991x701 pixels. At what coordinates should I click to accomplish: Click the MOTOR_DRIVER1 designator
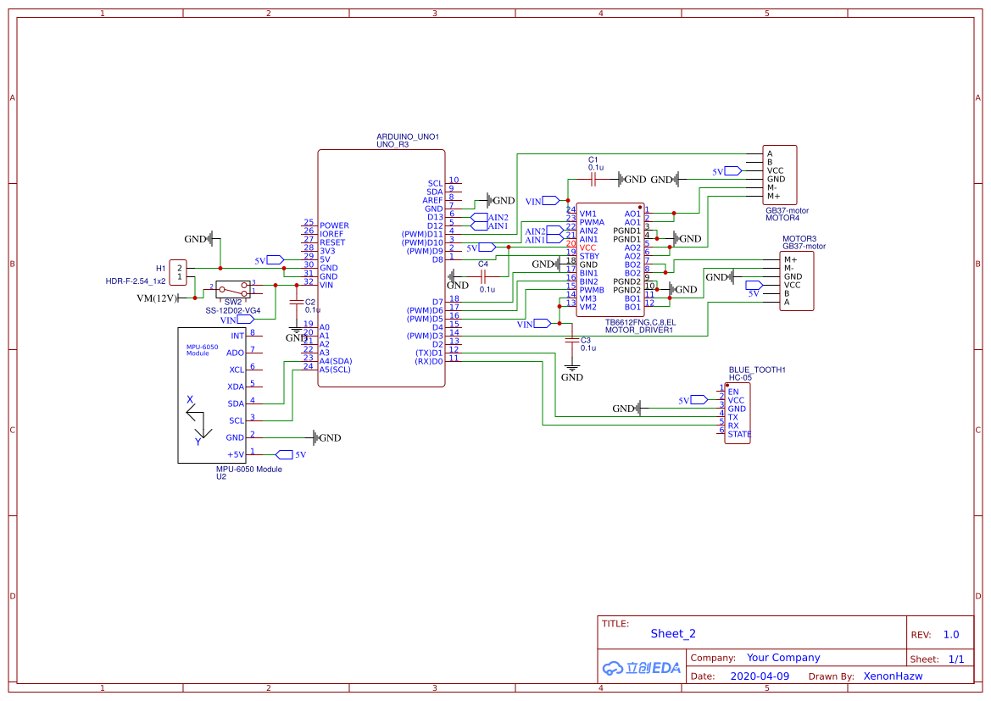(639, 330)
